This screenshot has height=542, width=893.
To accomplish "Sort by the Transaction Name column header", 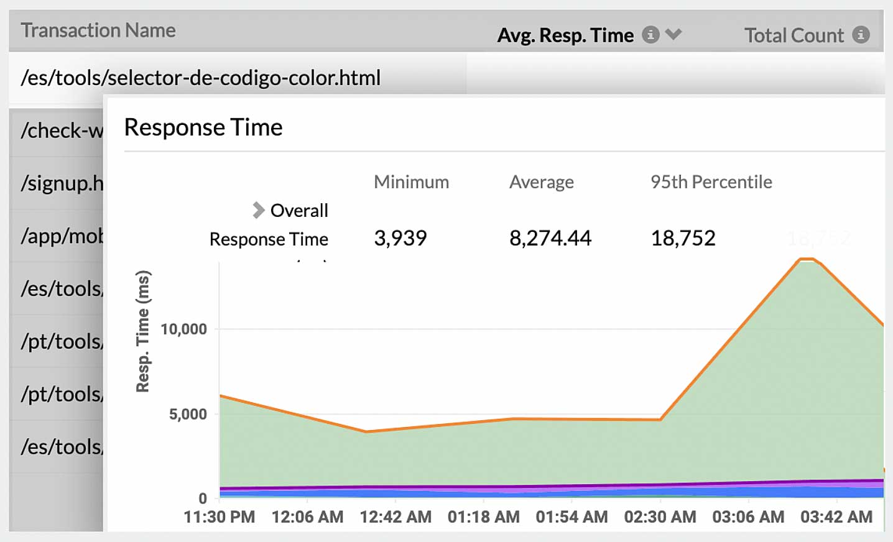I will (97, 30).
